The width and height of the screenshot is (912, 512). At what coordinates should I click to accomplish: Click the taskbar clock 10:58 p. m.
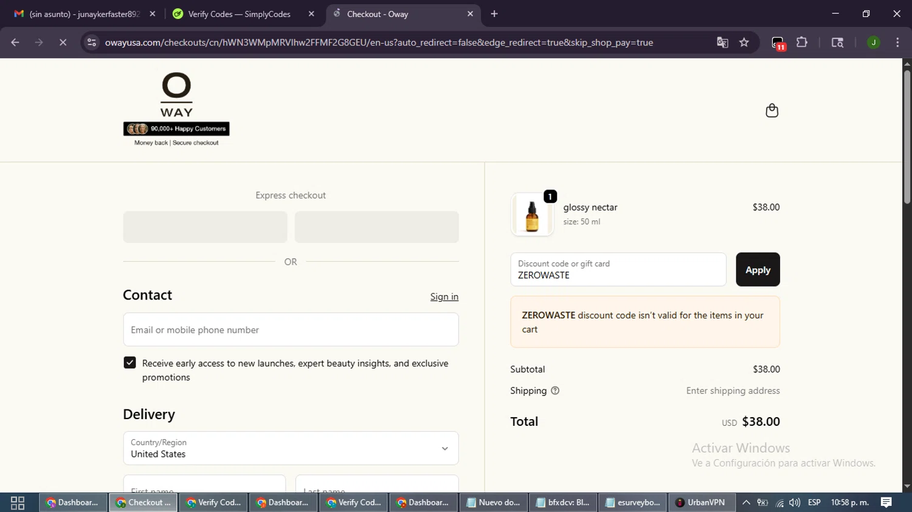click(x=850, y=503)
